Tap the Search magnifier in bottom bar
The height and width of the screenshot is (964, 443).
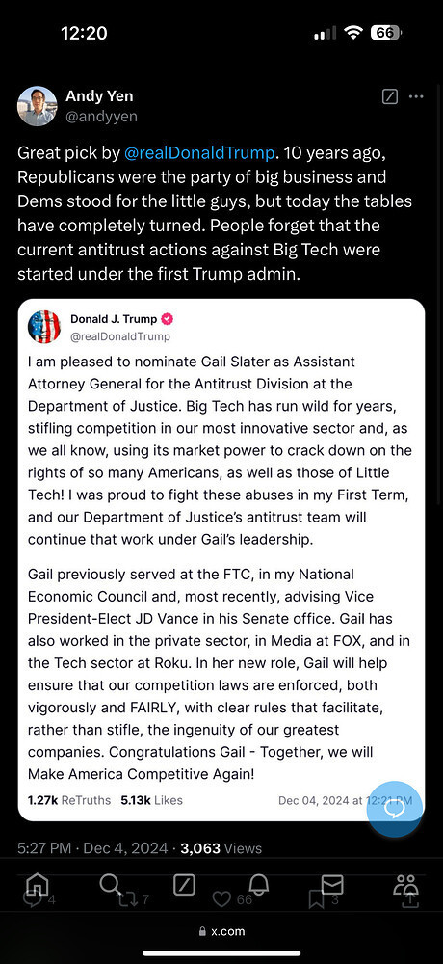click(x=110, y=885)
